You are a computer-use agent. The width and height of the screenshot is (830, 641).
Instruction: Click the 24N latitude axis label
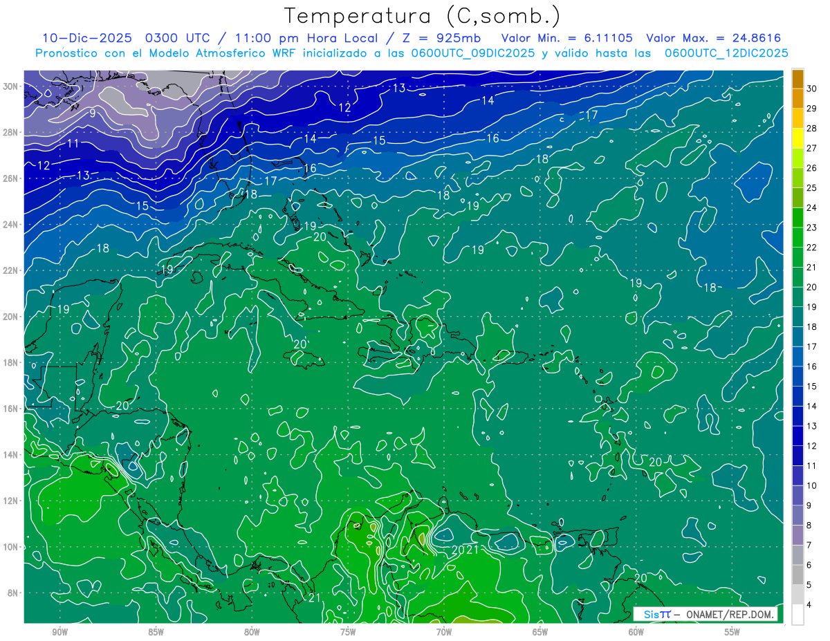pos(11,225)
